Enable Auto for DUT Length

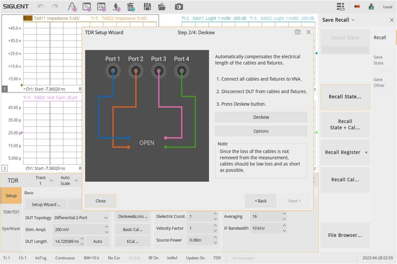click(x=98, y=241)
